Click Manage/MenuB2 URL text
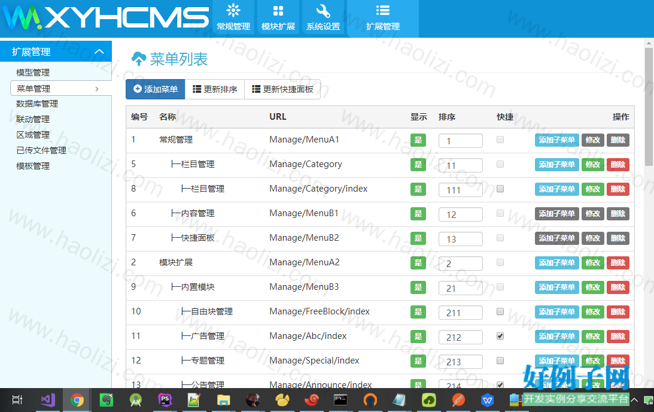654x412 pixels. pyautogui.click(x=304, y=238)
